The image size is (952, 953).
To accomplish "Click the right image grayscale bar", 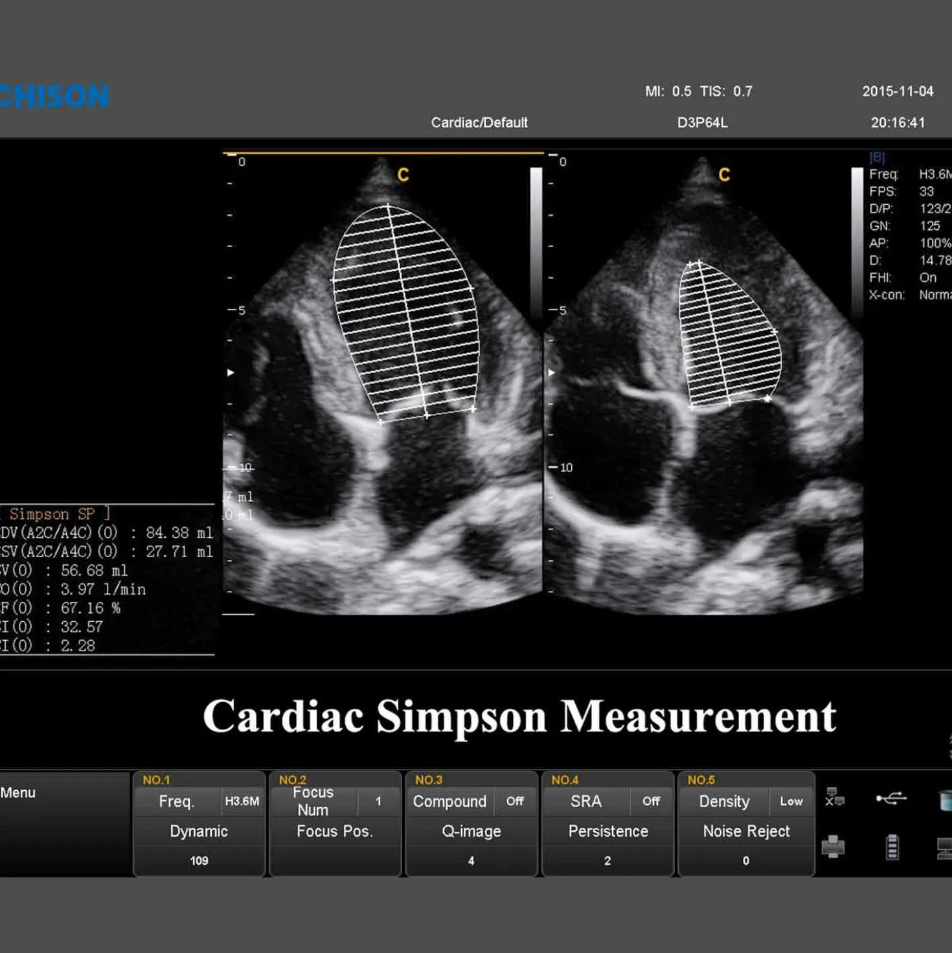I will (857, 243).
